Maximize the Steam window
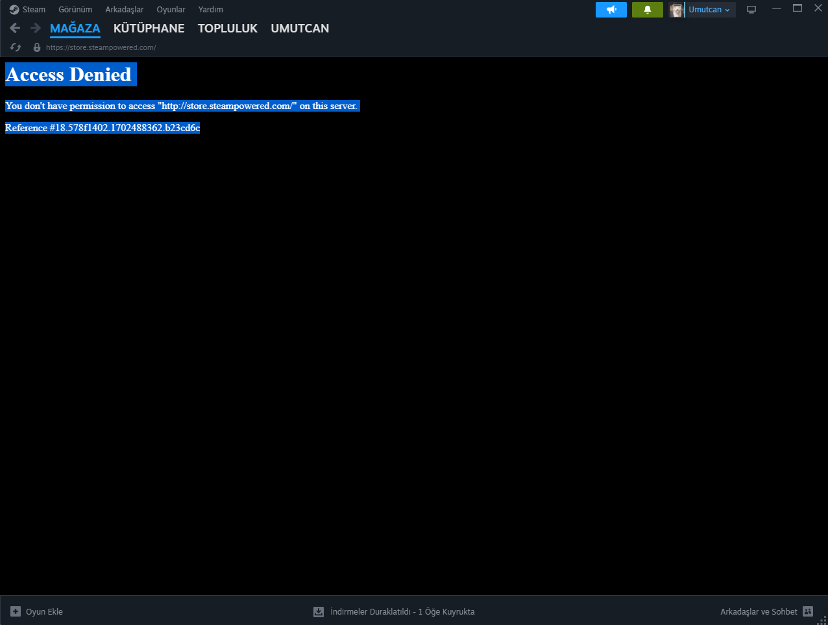 pos(798,8)
